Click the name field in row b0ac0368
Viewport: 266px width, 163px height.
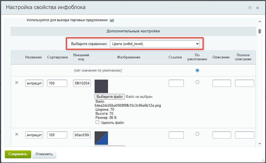coord(34,135)
